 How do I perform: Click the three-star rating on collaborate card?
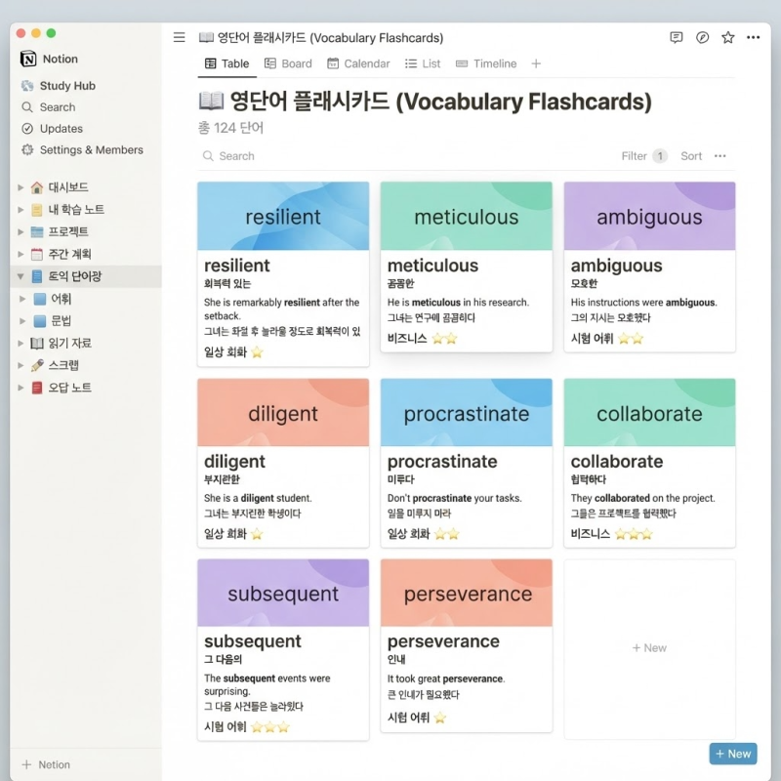tap(634, 534)
